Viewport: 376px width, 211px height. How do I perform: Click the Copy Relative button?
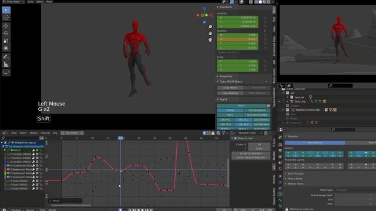pos(230,93)
